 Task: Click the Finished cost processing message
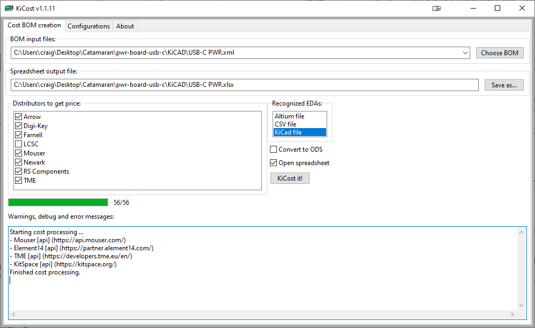point(45,272)
